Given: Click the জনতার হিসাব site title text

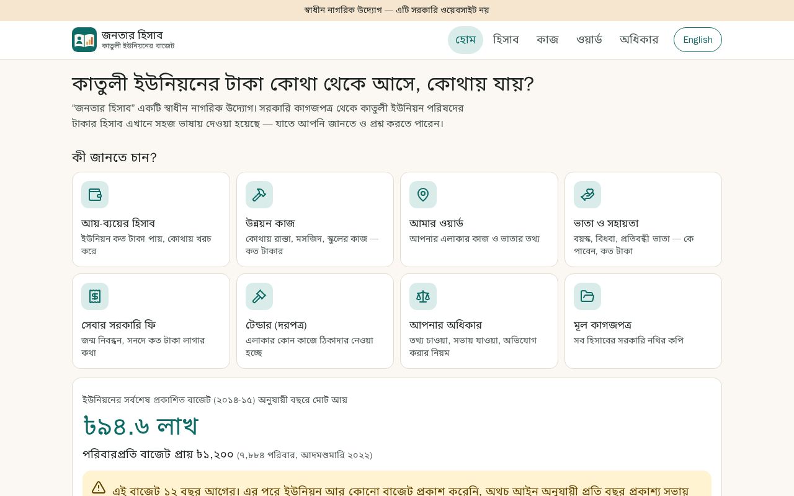Looking at the screenshot, I should point(132,35).
